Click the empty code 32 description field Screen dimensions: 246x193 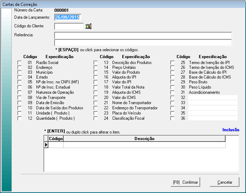pyautogui.click(x=213, y=98)
